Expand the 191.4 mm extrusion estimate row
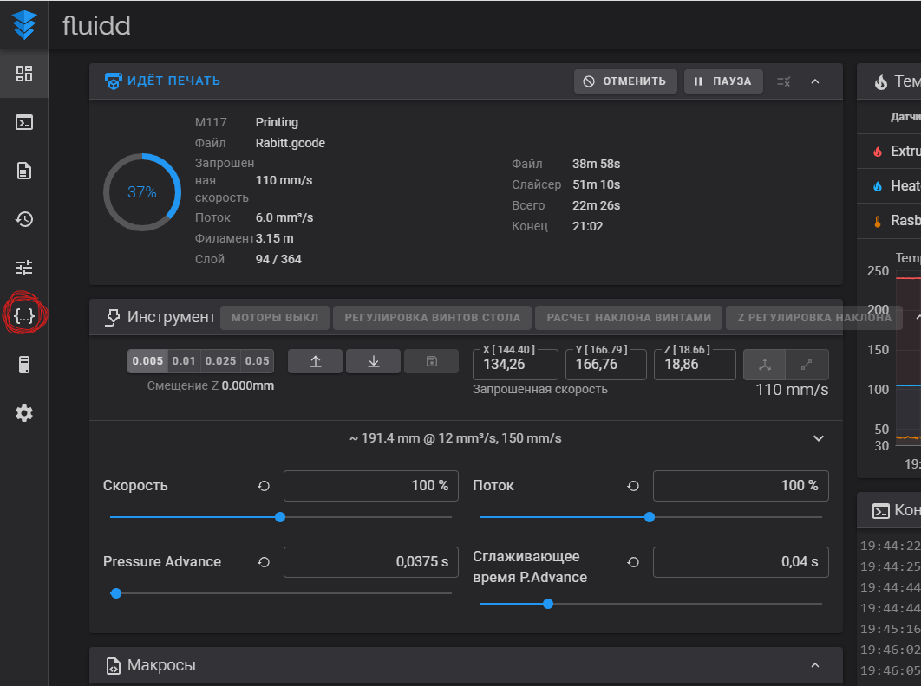The width and height of the screenshot is (921, 686). click(x=818, y=438)
